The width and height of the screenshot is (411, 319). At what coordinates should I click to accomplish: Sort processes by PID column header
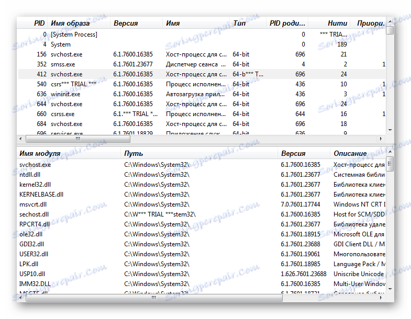(32, 23)
